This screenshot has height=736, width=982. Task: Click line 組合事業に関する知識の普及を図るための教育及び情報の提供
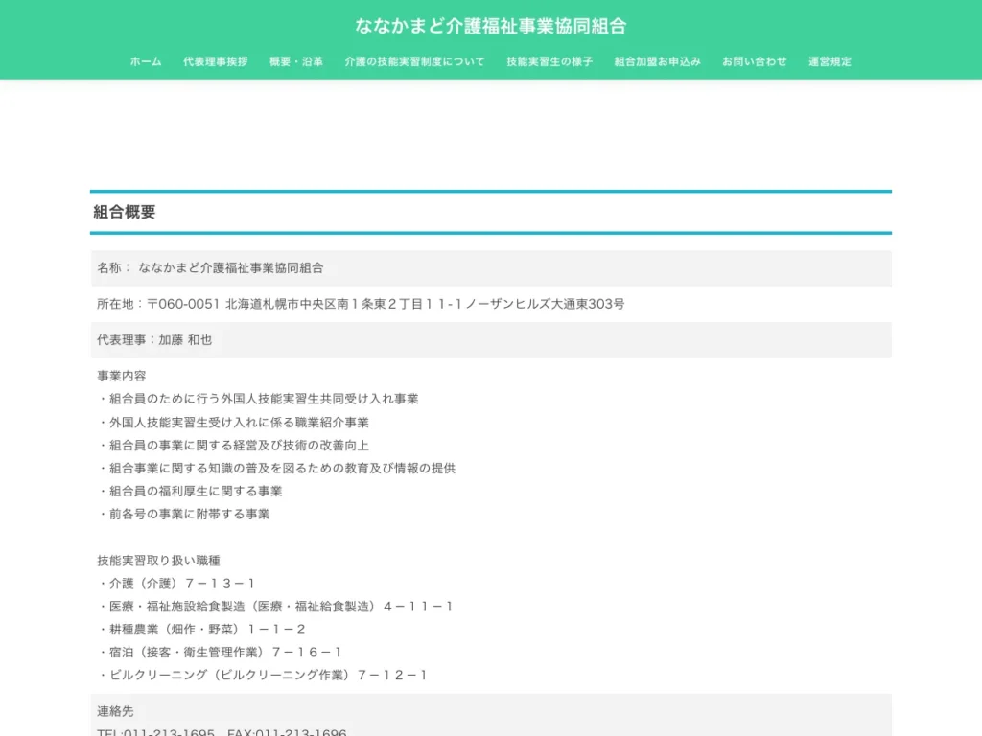[x=277, y=468]
